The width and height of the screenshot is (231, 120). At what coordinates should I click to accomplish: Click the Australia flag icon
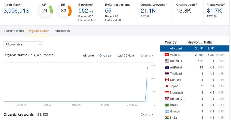pos(167,67)
